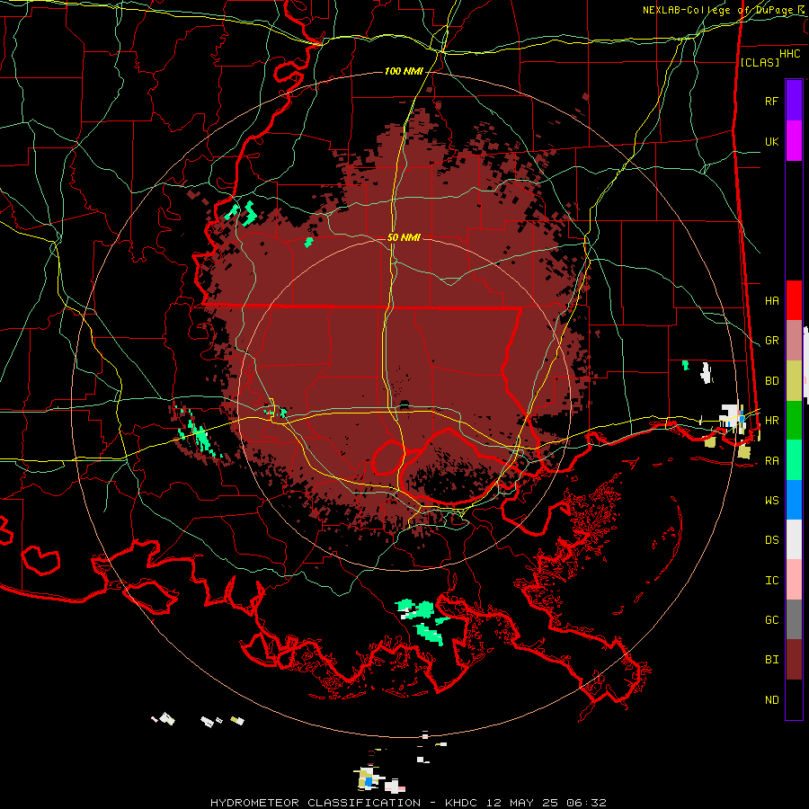Click the UK magenta legend swatch

[x=794, y=141]
